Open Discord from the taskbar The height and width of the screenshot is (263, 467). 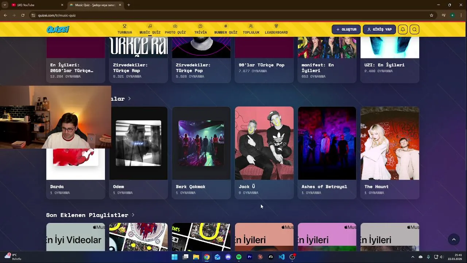pos(228,257)
